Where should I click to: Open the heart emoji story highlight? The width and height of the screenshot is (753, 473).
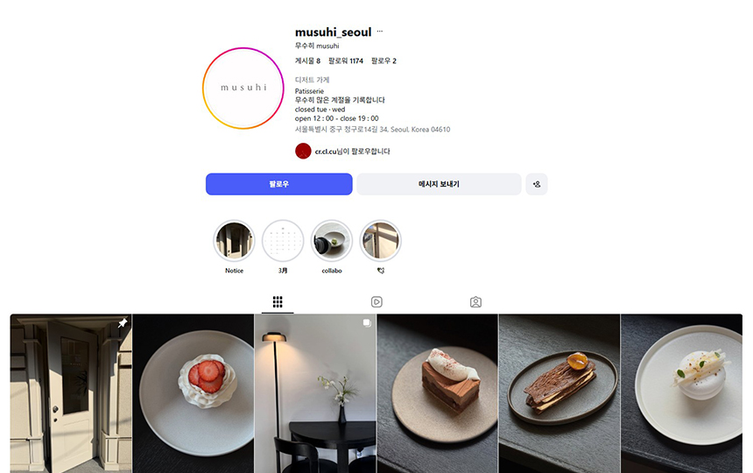click(x=380, y=241)
